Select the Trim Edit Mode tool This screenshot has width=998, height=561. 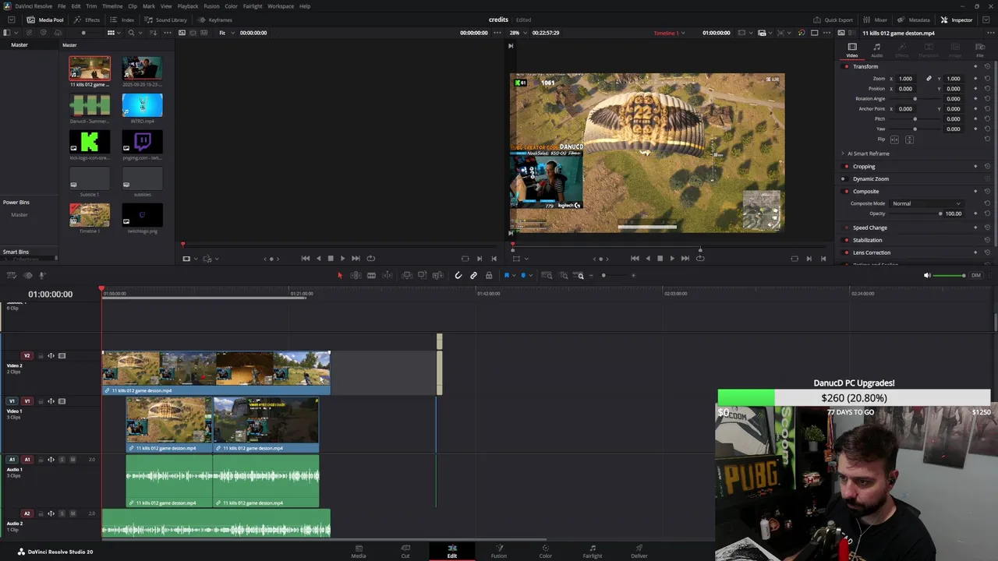coord(356,275)
